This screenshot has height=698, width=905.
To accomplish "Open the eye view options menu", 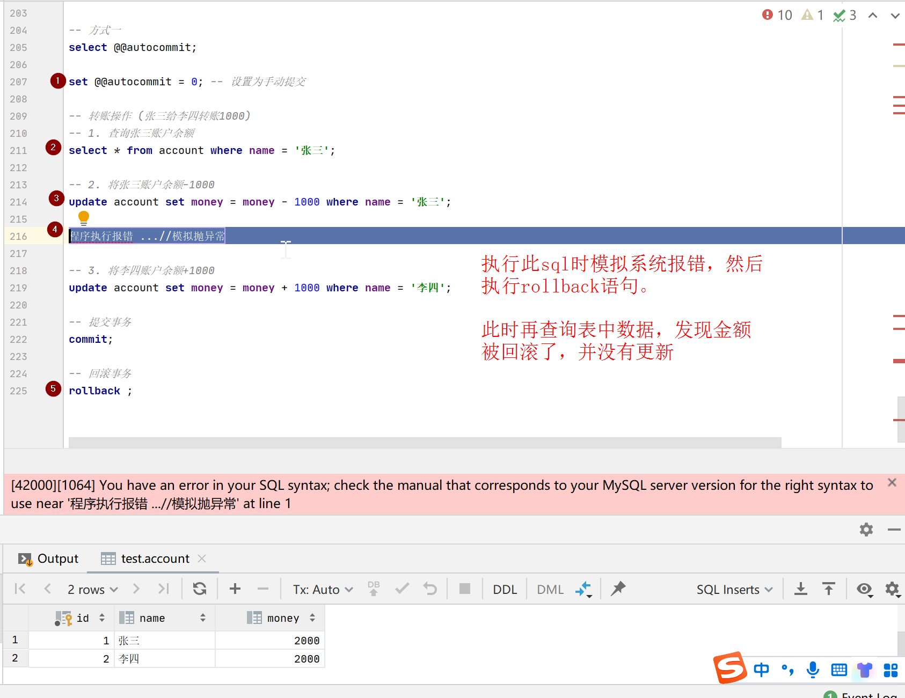I will tap(864, 589).
